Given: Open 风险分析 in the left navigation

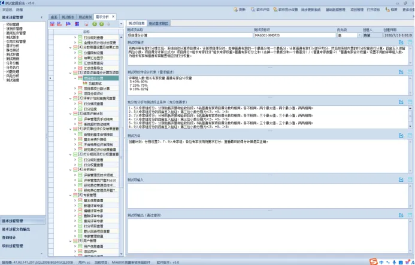Looking at the screenshot, I should coord(13,75).
